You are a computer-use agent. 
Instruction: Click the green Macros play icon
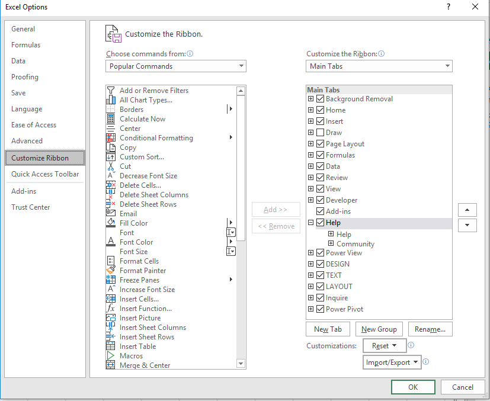click(x=111, y=356)
